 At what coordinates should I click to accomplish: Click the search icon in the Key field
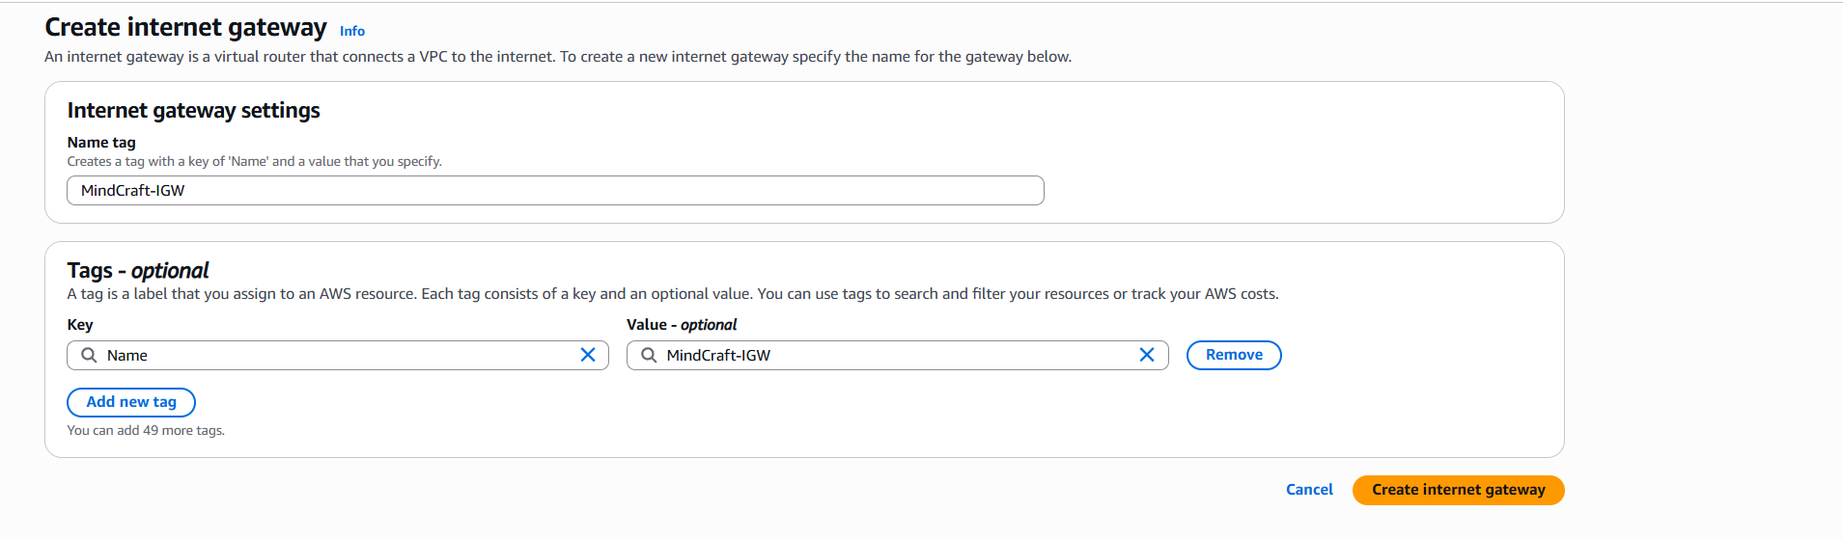pyautogui.click(x=89, y=355)
